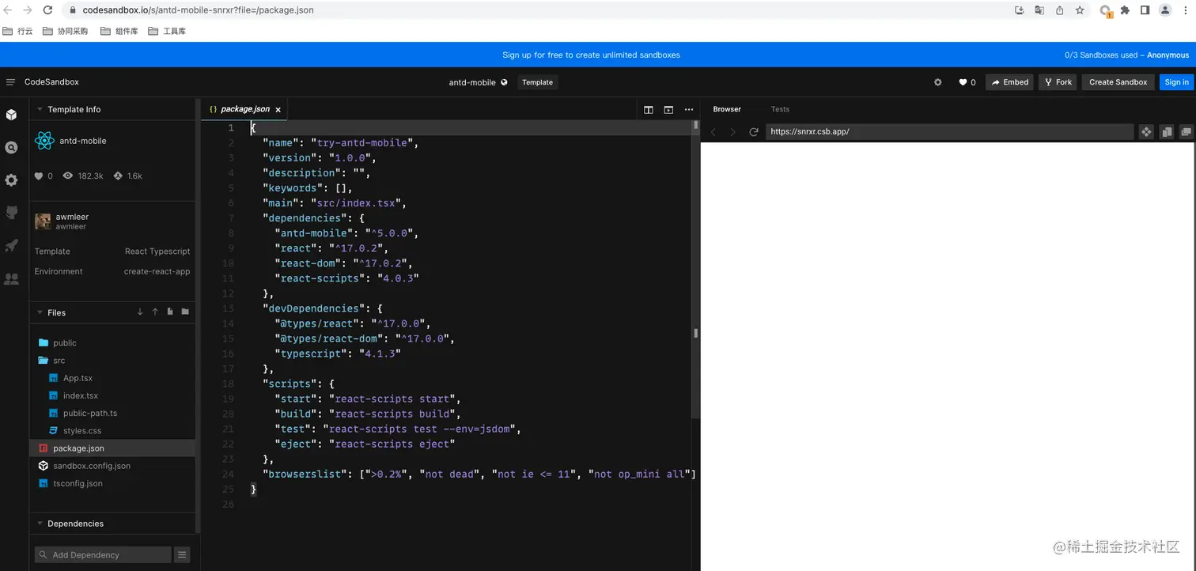This screenshot has width=1196, height=571.
Task: Refresh the preview browser
Action: (x=754, y=132)
